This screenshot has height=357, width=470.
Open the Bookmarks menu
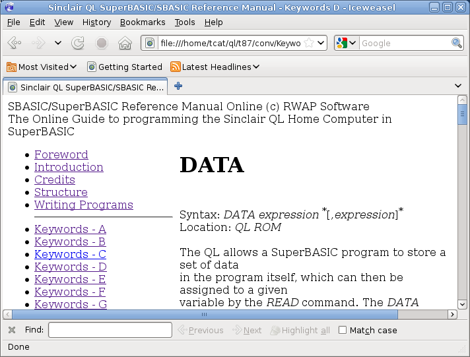pos(143,22)
